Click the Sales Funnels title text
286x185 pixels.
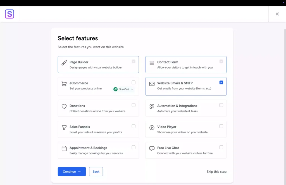tap(80, 127)
